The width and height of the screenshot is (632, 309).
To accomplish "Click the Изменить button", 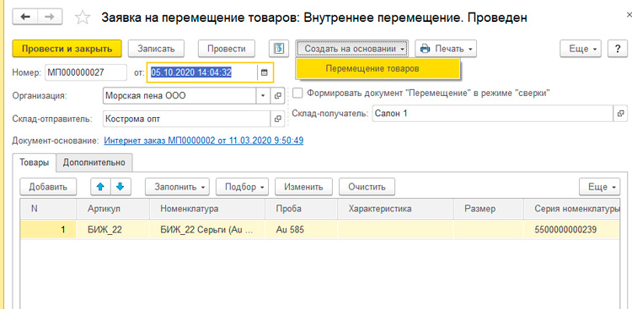I will [304, 187].
